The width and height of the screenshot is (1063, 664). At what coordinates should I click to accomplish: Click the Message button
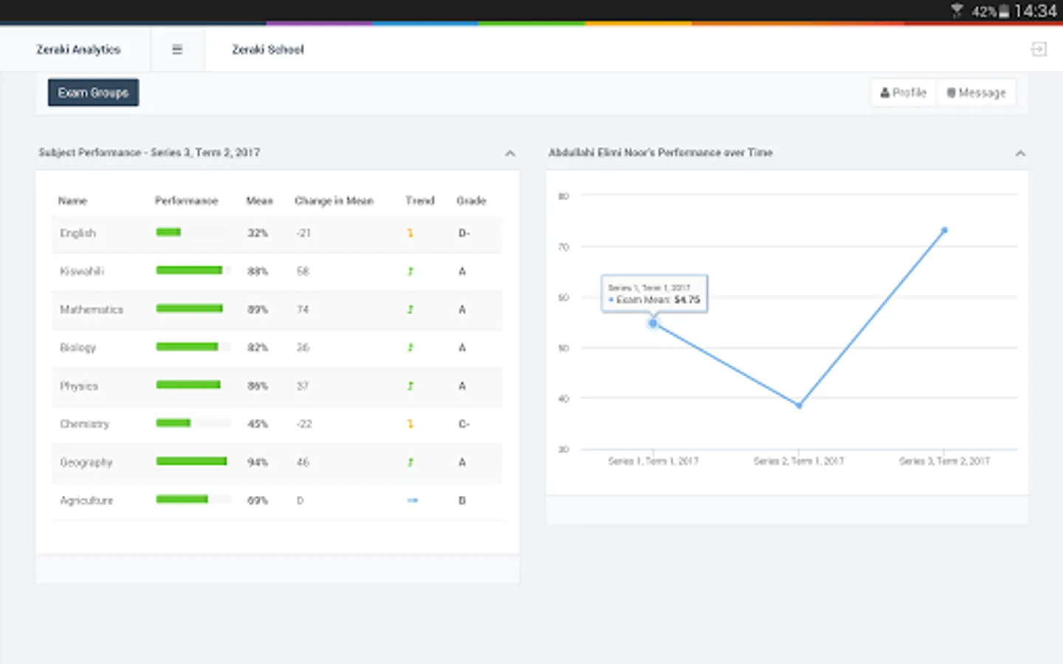click(977, 92)
